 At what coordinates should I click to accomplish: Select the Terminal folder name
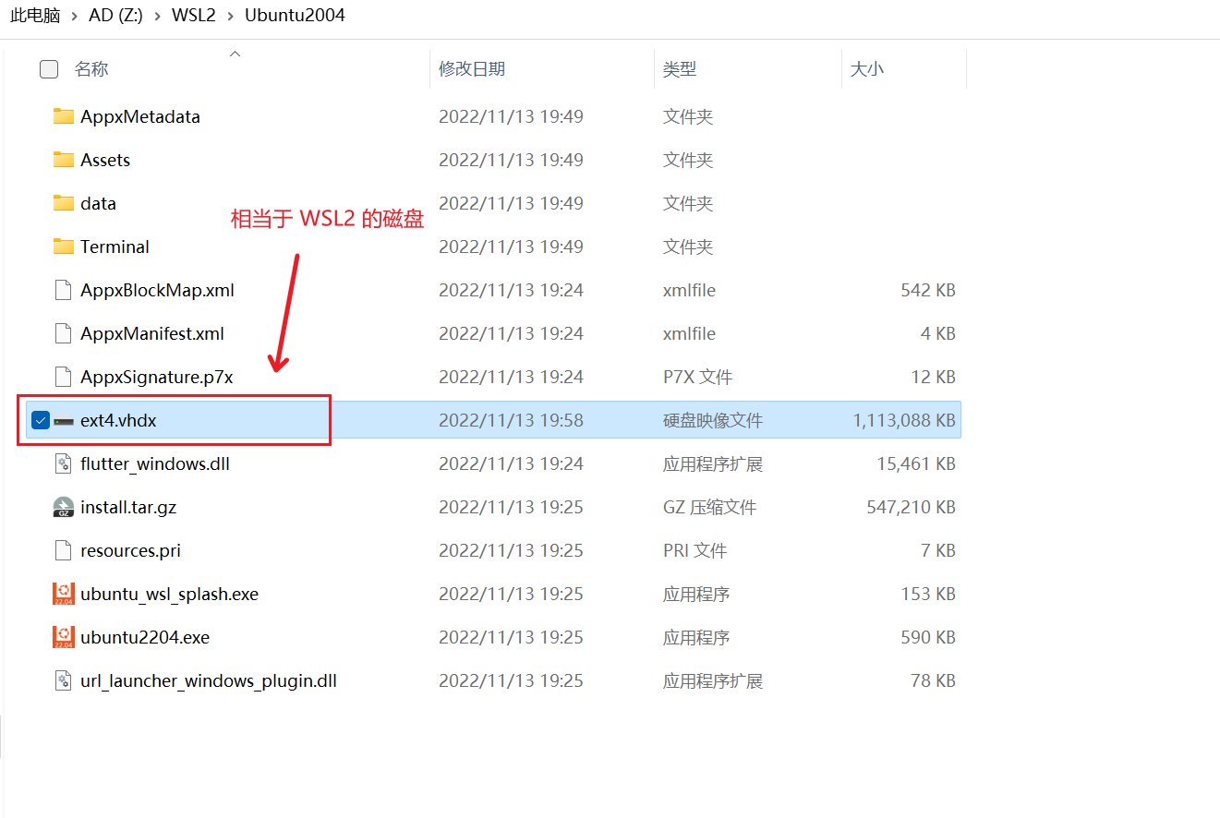115,247
